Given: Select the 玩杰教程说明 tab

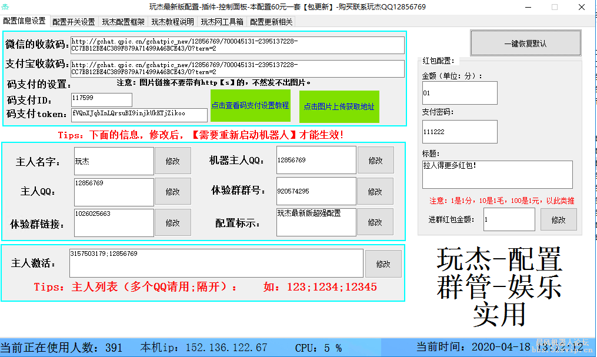Looking at the screenshot, I should pos(172,22).
